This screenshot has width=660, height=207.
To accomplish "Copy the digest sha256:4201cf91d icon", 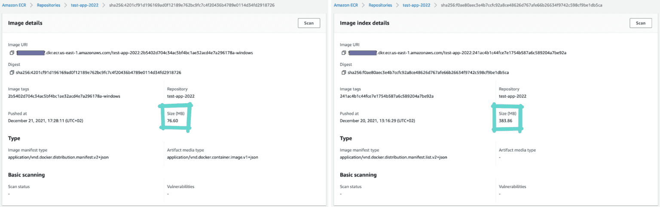I will (x=12, y=72).
